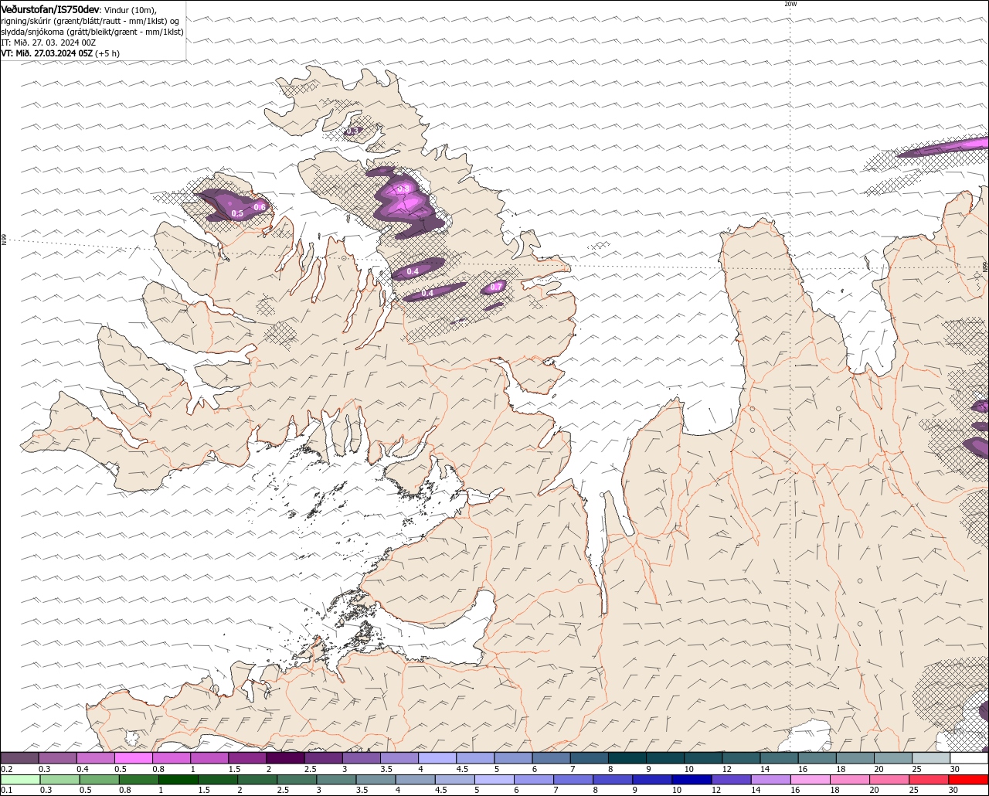Click the pale green 0.1 swatch in lower legend
989x796 pixels.
(20, 780)
